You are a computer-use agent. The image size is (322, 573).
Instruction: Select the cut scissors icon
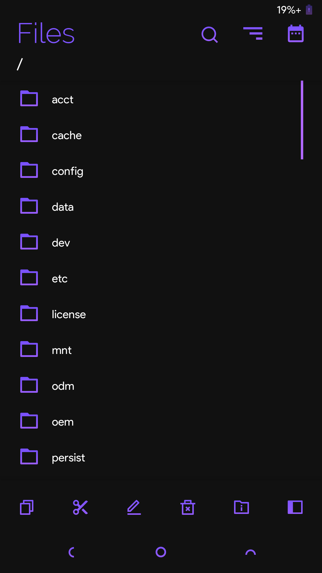tap(80, 507)
